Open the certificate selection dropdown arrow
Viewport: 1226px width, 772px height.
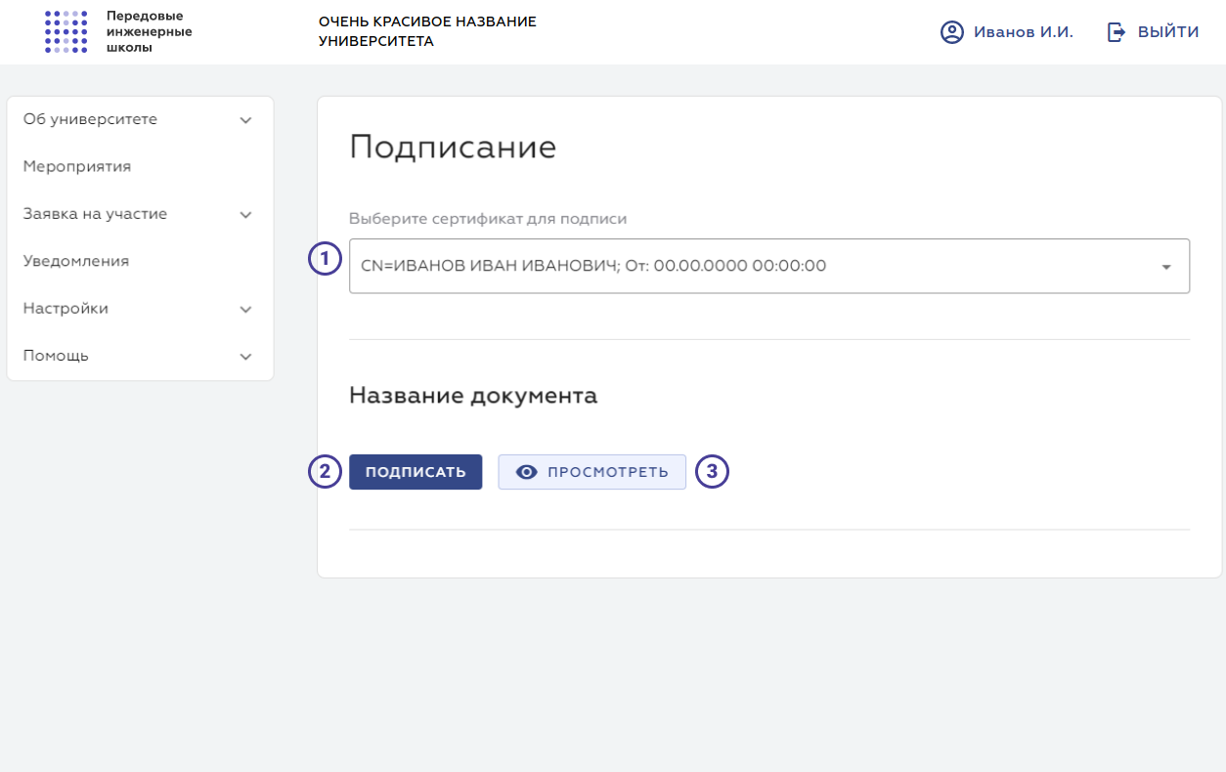1166,267
